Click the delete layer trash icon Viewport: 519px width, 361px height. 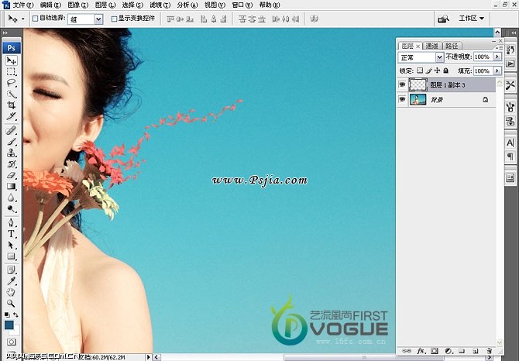coord(489,351)
